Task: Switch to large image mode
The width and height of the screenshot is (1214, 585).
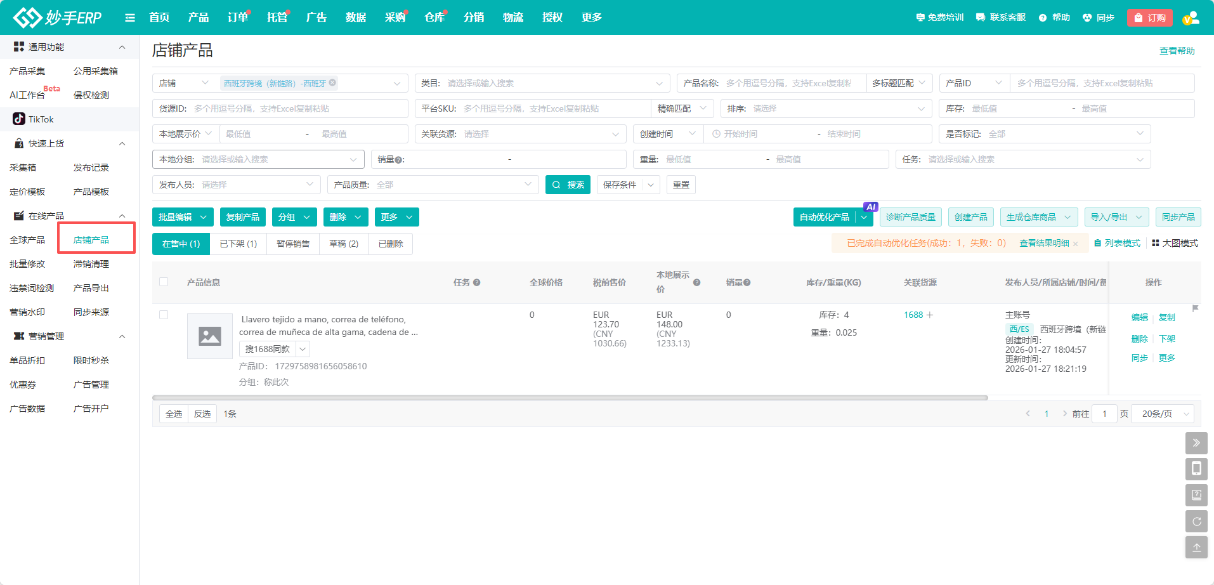Action: pos(1175,243)
